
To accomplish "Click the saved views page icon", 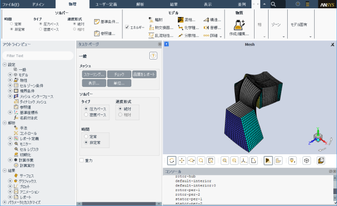I will pos(254,160).
